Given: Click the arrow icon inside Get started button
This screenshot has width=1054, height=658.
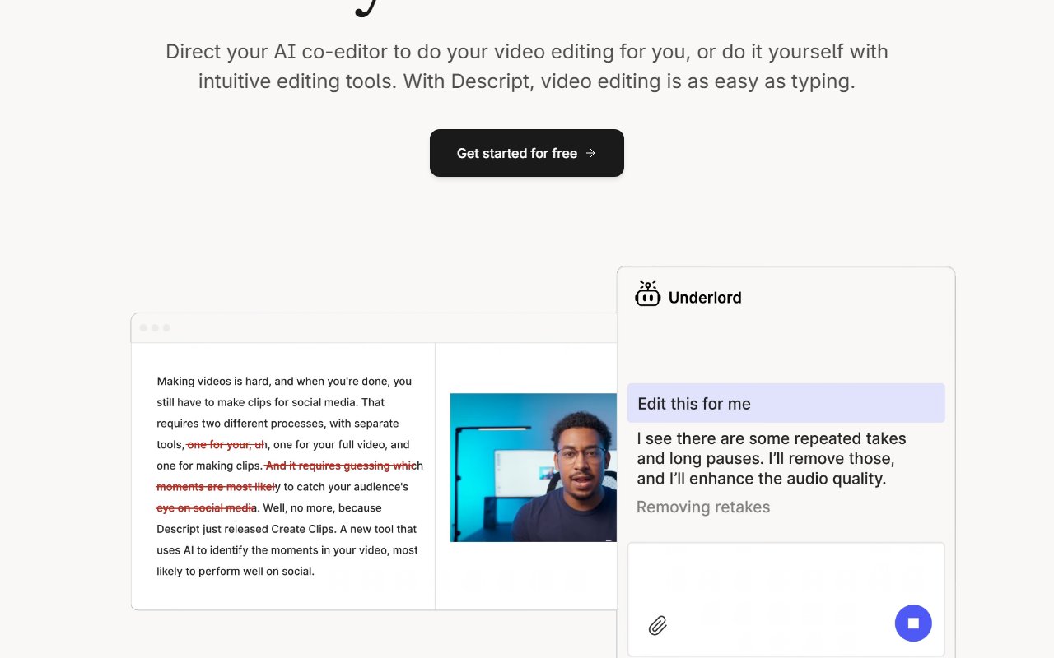Looking at the screenshot, I should click(591, 153).
